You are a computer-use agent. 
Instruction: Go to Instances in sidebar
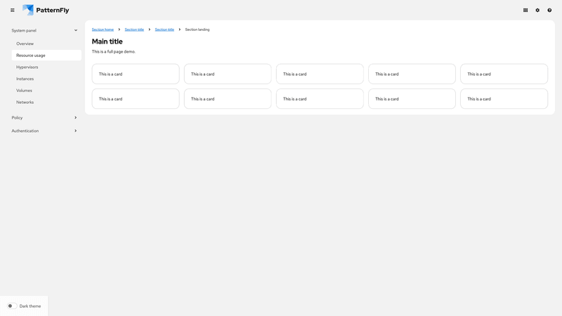pos(25,79)
